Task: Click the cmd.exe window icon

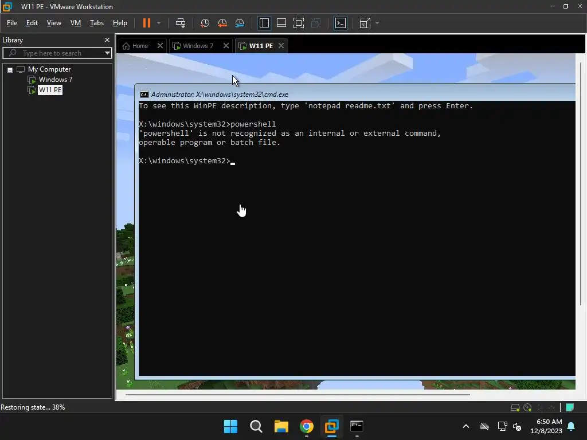Action: pyautogui.click(x=144, y=95)
